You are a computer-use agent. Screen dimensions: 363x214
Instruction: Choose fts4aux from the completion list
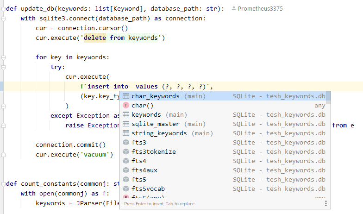144,170
